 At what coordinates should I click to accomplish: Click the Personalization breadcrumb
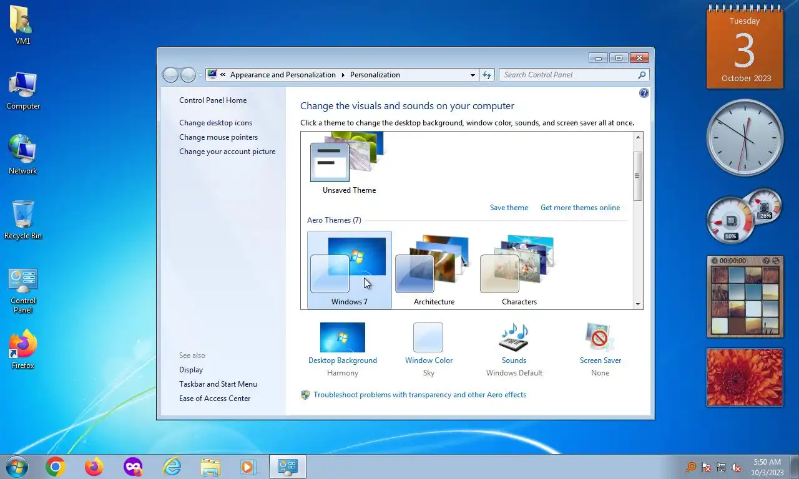(x=375, y=75)
